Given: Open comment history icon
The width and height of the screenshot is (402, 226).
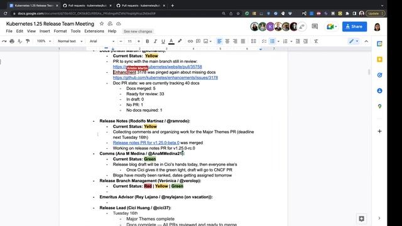Looking at the screenshot, I should tap(315, 26).
